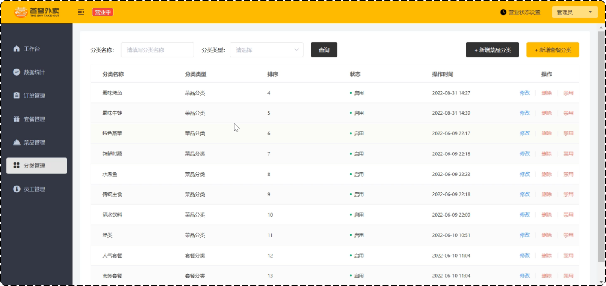Click the yellow 新增套餐分类 button

coord(553,50)
